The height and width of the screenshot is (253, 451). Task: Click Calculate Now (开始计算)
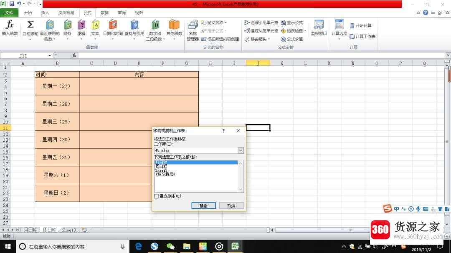coord(361,25)
